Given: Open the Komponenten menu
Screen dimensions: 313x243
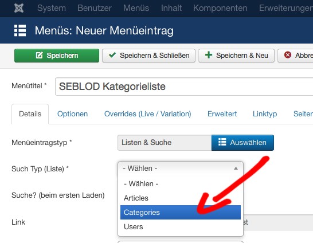Looking at the screenshot, I should pyautogui.click(x=220, y=8).
